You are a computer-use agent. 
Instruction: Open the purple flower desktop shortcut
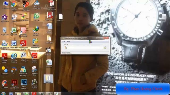click(5, 18)
